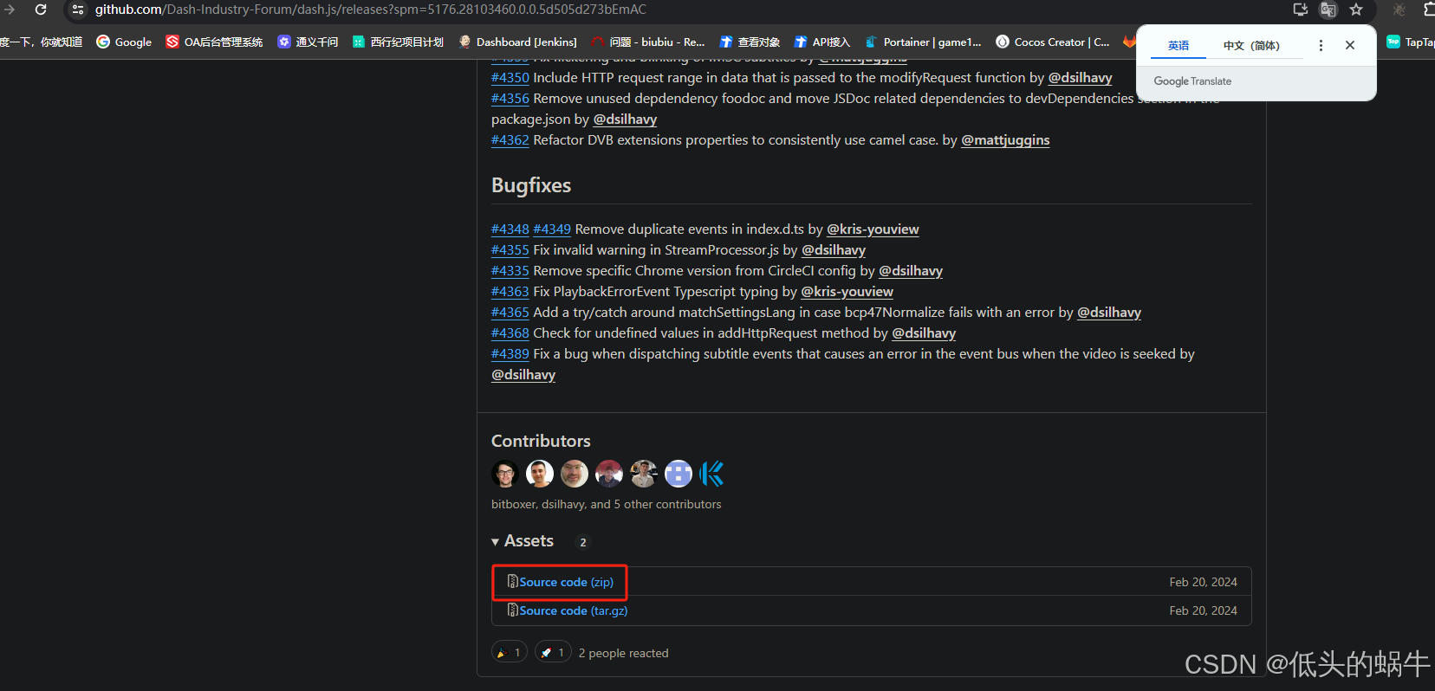This screenshot has width=1435, height=691.
Task: Toggle the rocket reaction button
Action: [553, 652]
